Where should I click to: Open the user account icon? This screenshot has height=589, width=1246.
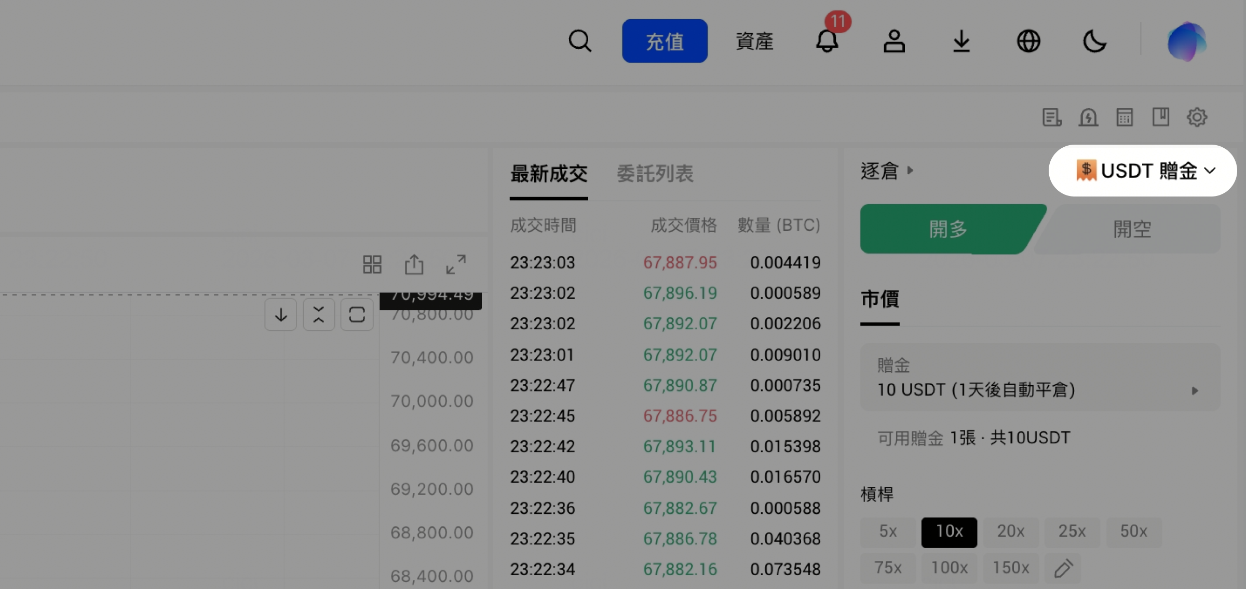click(x=894, y=41)
